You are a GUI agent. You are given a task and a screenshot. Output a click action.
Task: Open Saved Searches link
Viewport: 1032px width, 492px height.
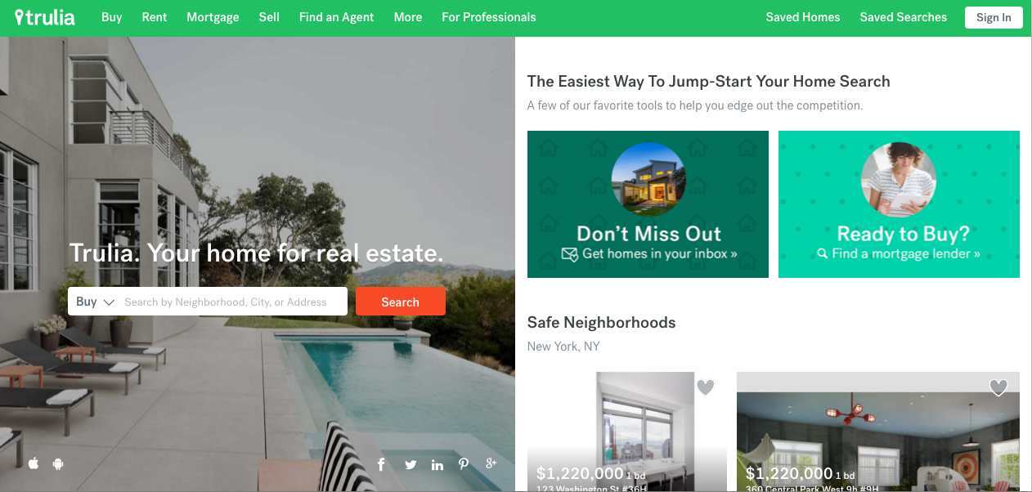tap(903, 17)
